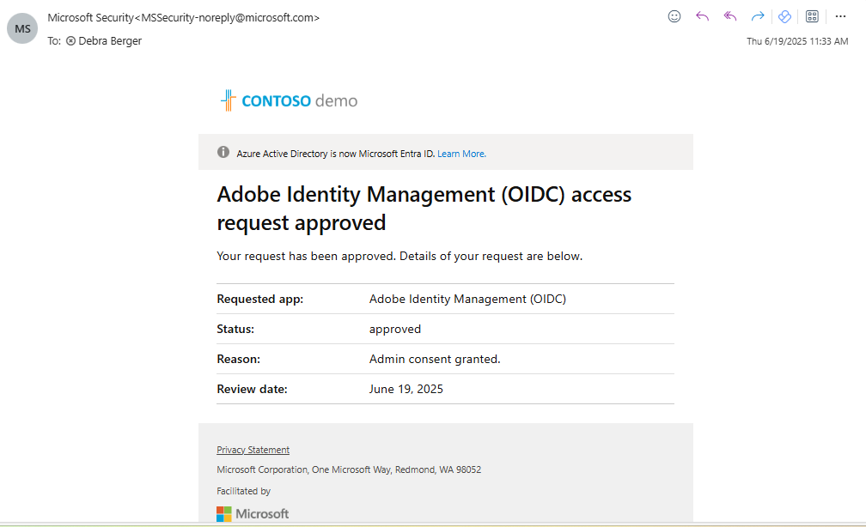Open the more actions ellipsis menu
866x527 pixels.
840,16
